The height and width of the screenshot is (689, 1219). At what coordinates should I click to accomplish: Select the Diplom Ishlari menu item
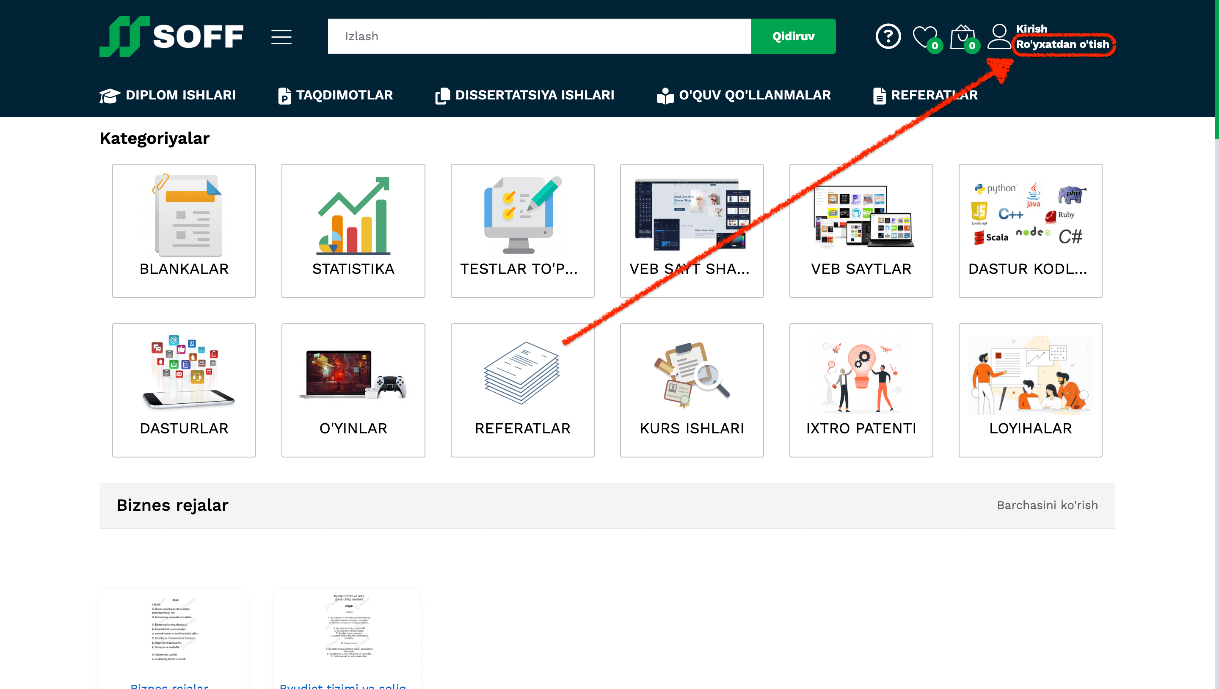point(168,95)
